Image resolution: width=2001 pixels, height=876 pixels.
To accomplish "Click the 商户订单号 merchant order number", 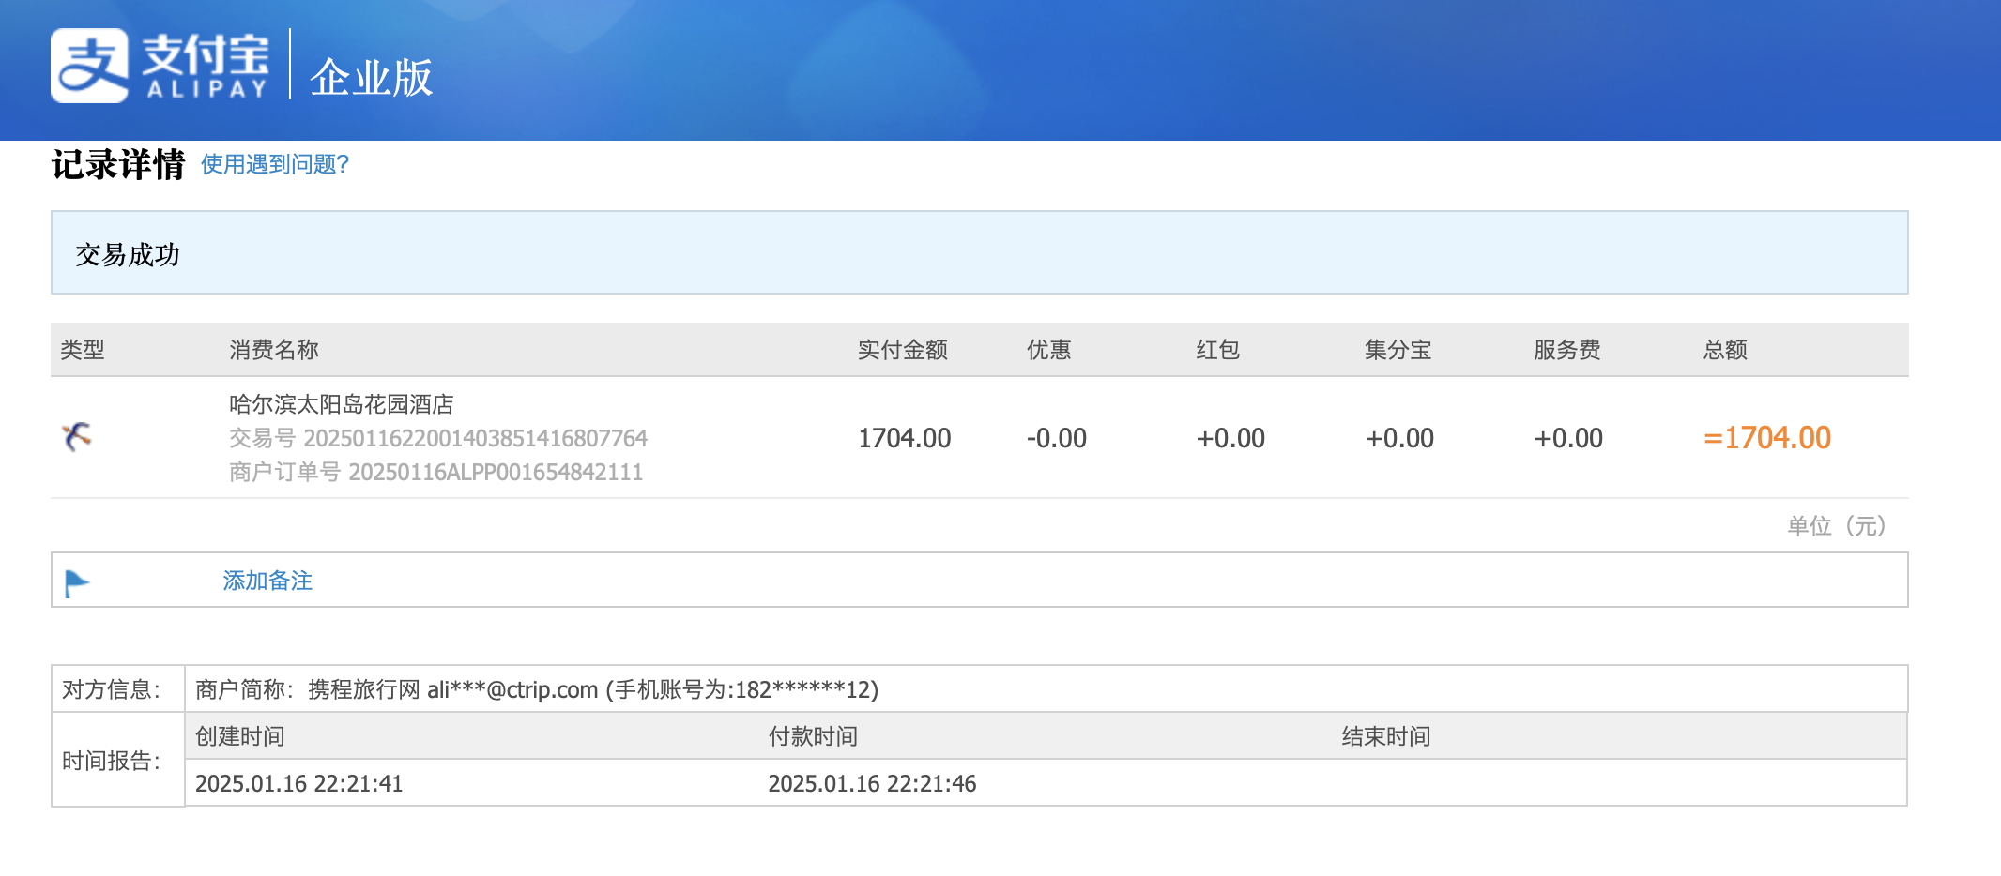I will [x=435, y=472].
